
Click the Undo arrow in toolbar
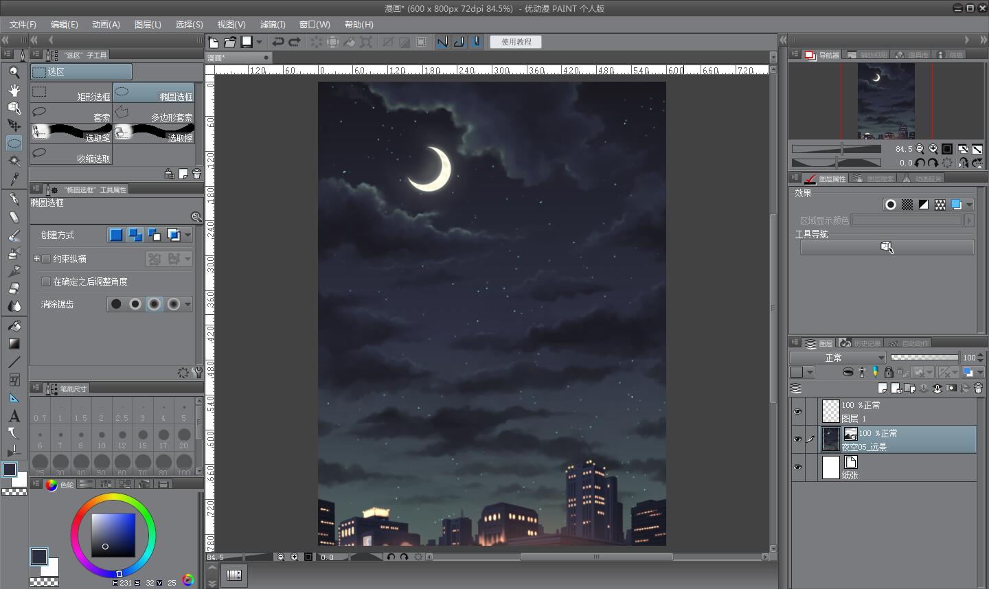coord(278,42)
